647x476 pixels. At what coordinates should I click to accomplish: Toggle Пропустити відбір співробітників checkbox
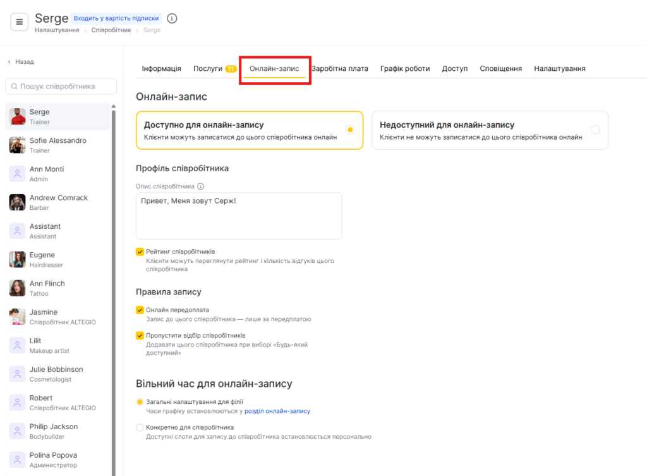tap(140, 336)
